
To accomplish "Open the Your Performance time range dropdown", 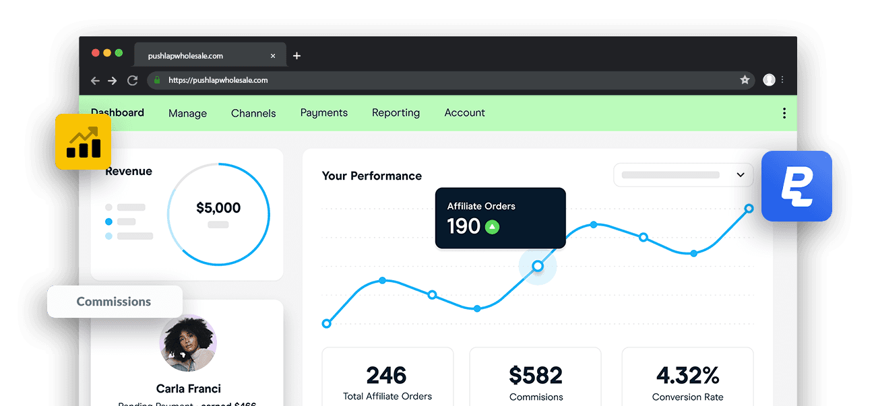I will tap(683, 174).
